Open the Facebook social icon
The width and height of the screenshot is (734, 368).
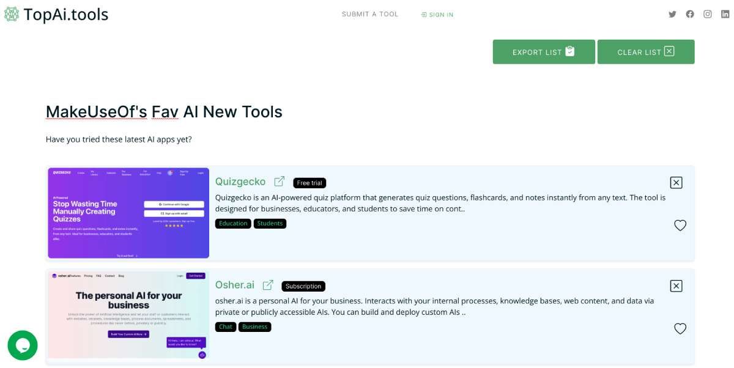tap(690, 15)
